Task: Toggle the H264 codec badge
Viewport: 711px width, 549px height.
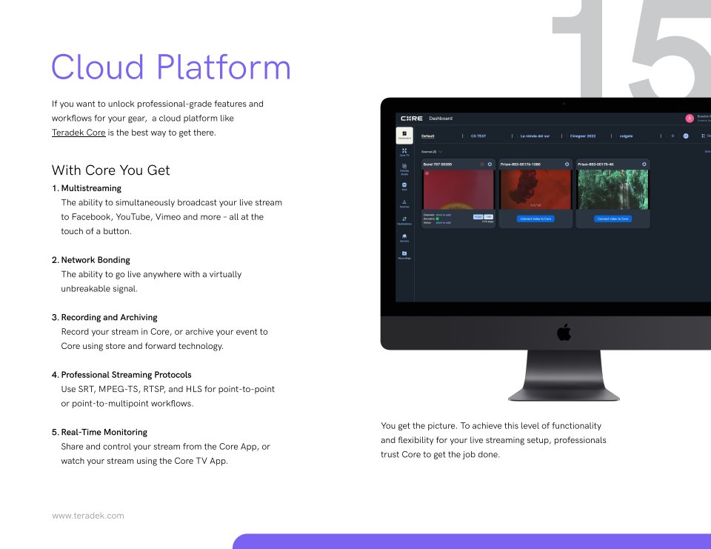Action: click(478, 216)
